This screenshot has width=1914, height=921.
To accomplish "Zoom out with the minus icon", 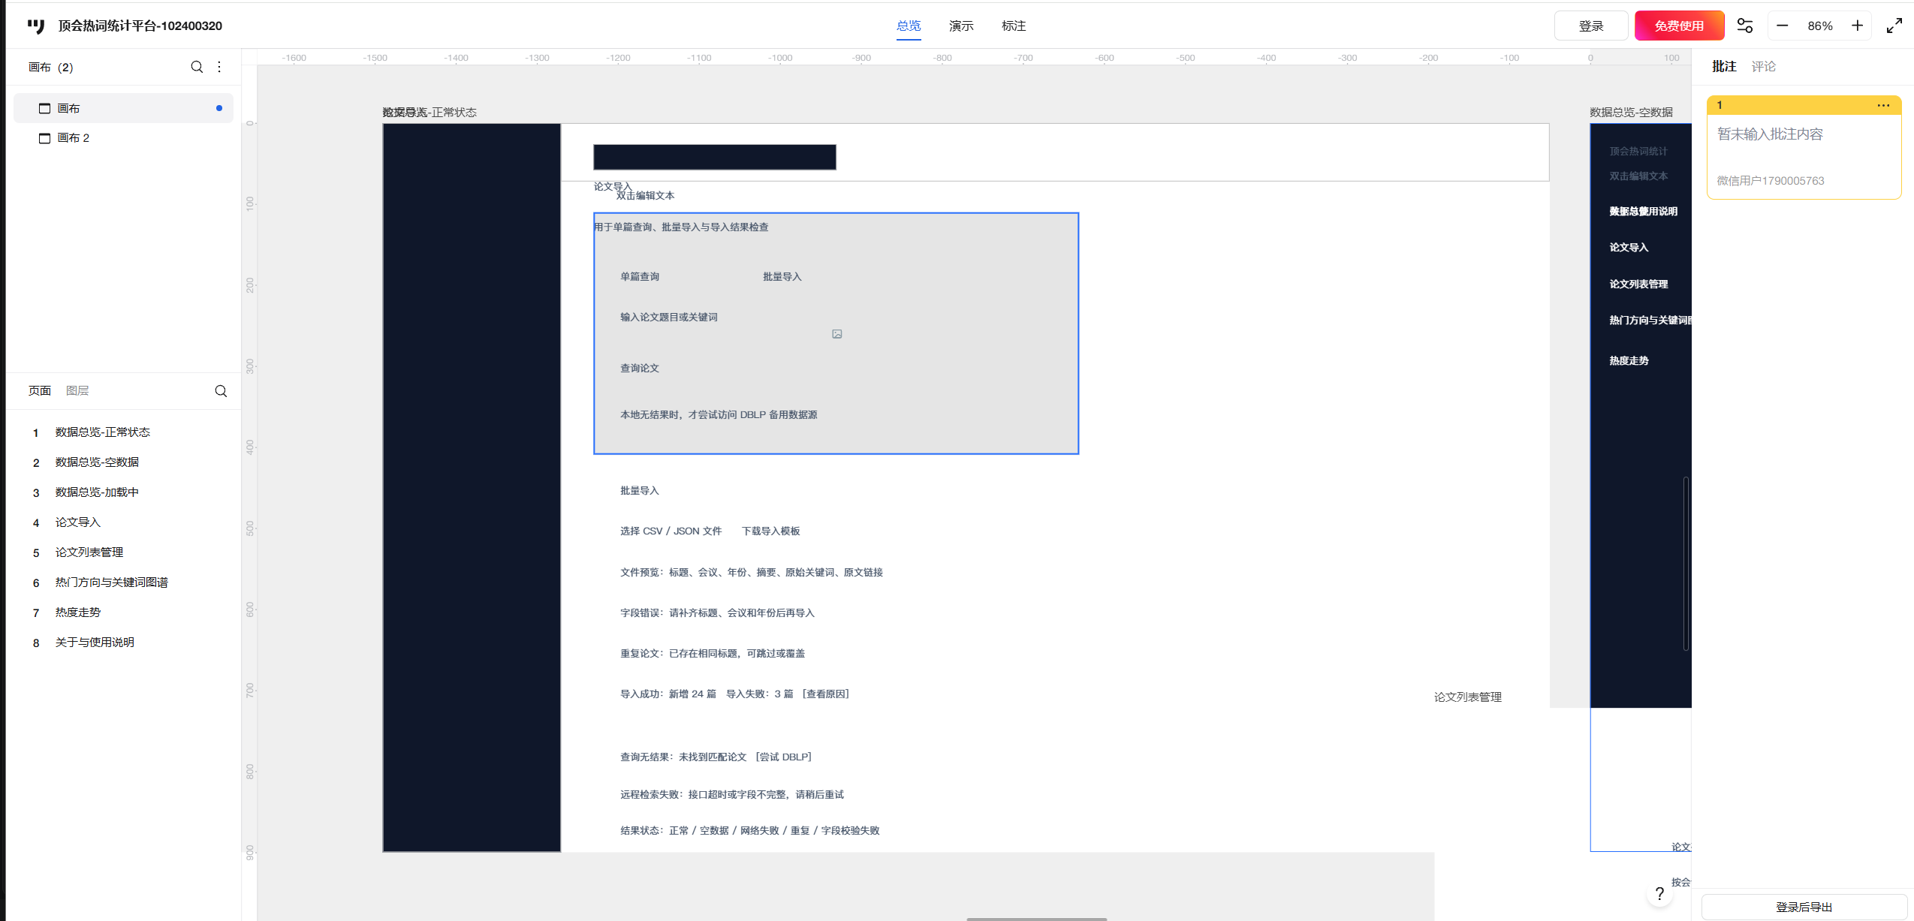I will 1782,26.
